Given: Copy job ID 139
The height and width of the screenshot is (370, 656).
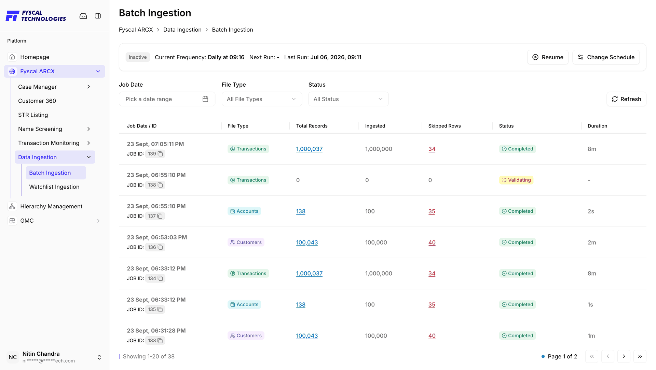Looking at the screenshot, I should pos(160,154).
